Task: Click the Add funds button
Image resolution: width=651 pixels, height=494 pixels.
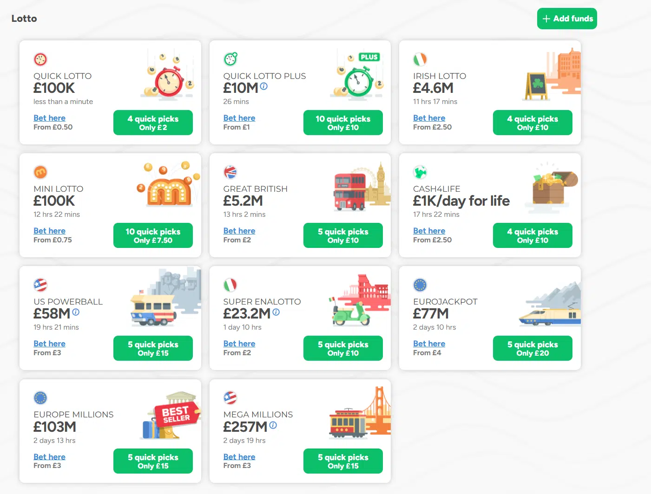Action: tap(567, 19)
